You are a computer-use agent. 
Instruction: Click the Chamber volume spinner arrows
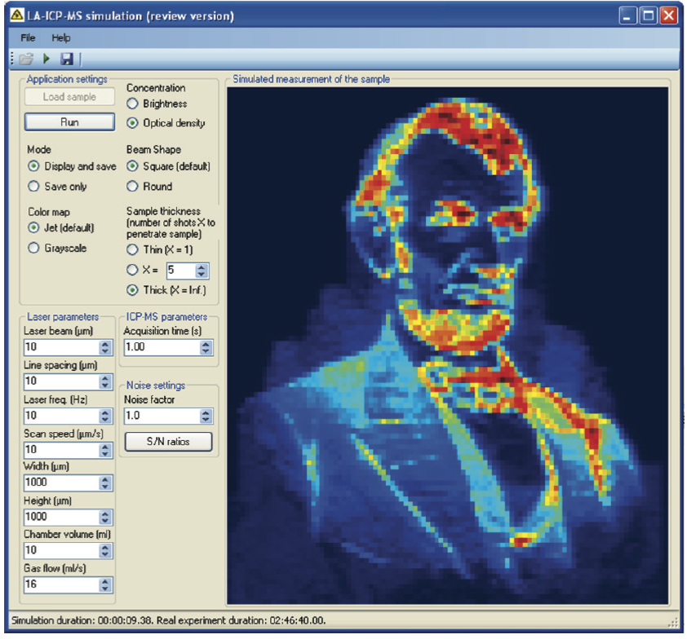[x=104, y=551]
